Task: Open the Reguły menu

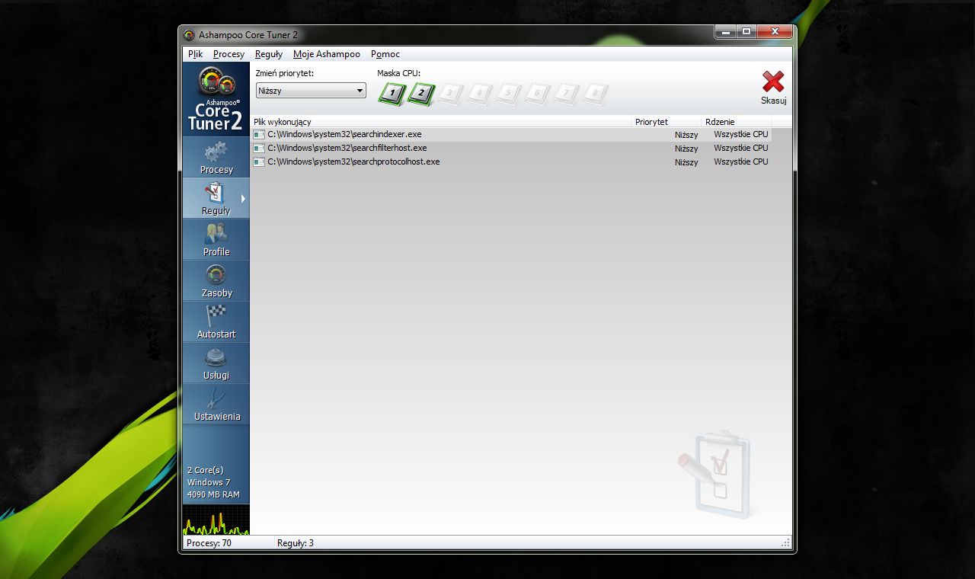Action: click(269, 54)
